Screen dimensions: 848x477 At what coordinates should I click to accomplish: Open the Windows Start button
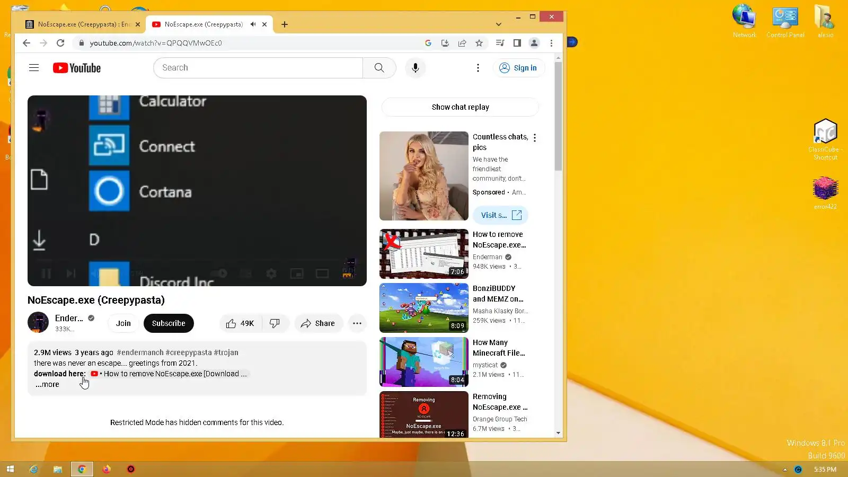tap(10, 469)
